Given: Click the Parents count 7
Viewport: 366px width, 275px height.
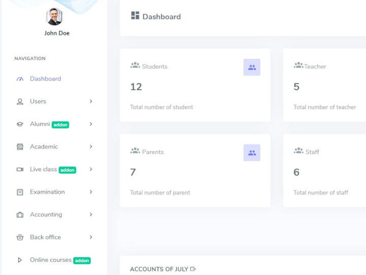Looking at the screenshot, I should (133, 172).
